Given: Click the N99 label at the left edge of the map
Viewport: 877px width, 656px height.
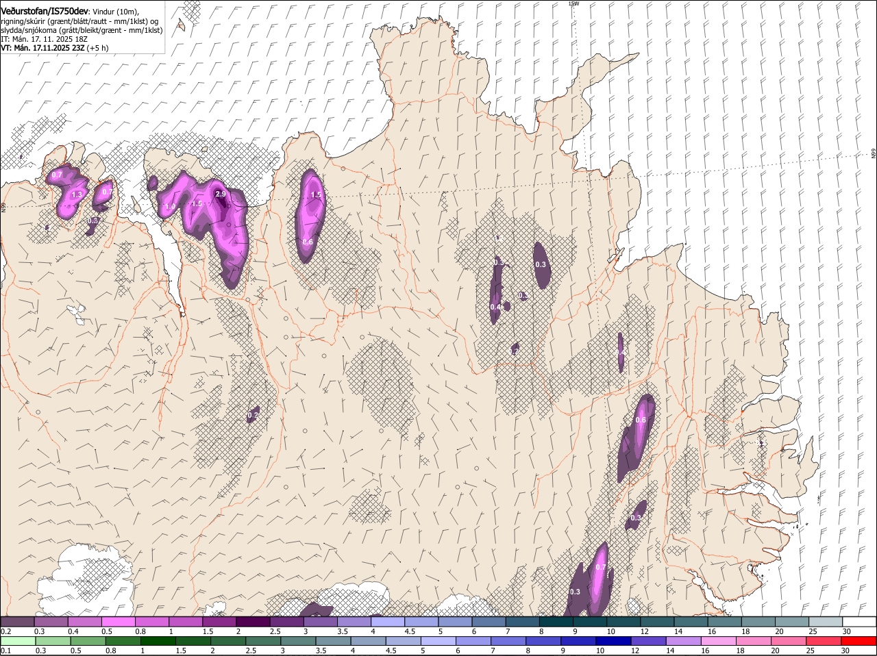Looking at the screenshot, I should pyautogui.click(x=3, y=207).
